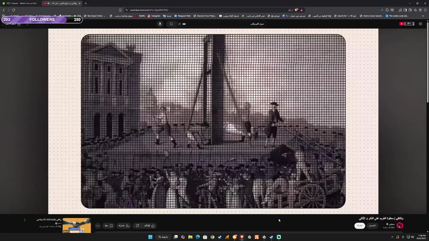Open Brave Rewards triangle icon
This screenshot has width=429, height=241.
[301, 10]
